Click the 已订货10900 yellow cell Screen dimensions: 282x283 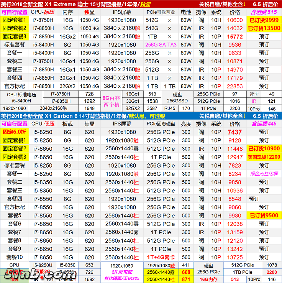[x=264, y=148]
